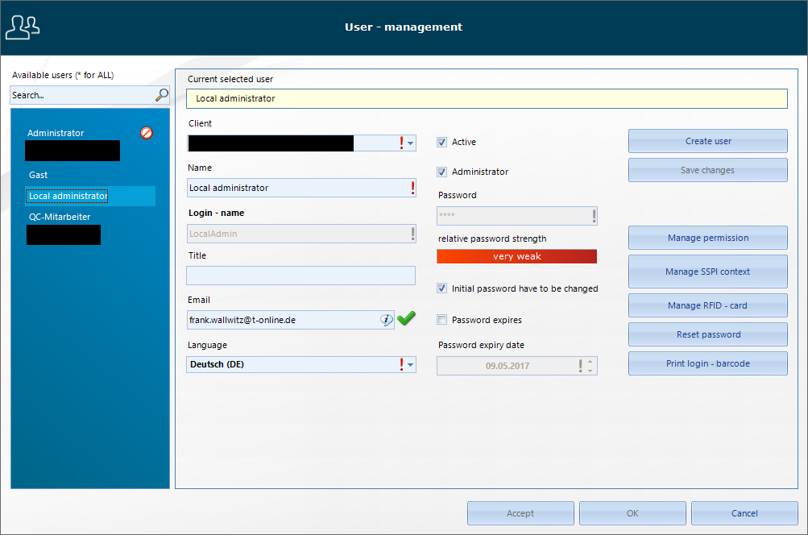Open Manage permission
Viewport: 808px width, 535px height.
[708, 238]
